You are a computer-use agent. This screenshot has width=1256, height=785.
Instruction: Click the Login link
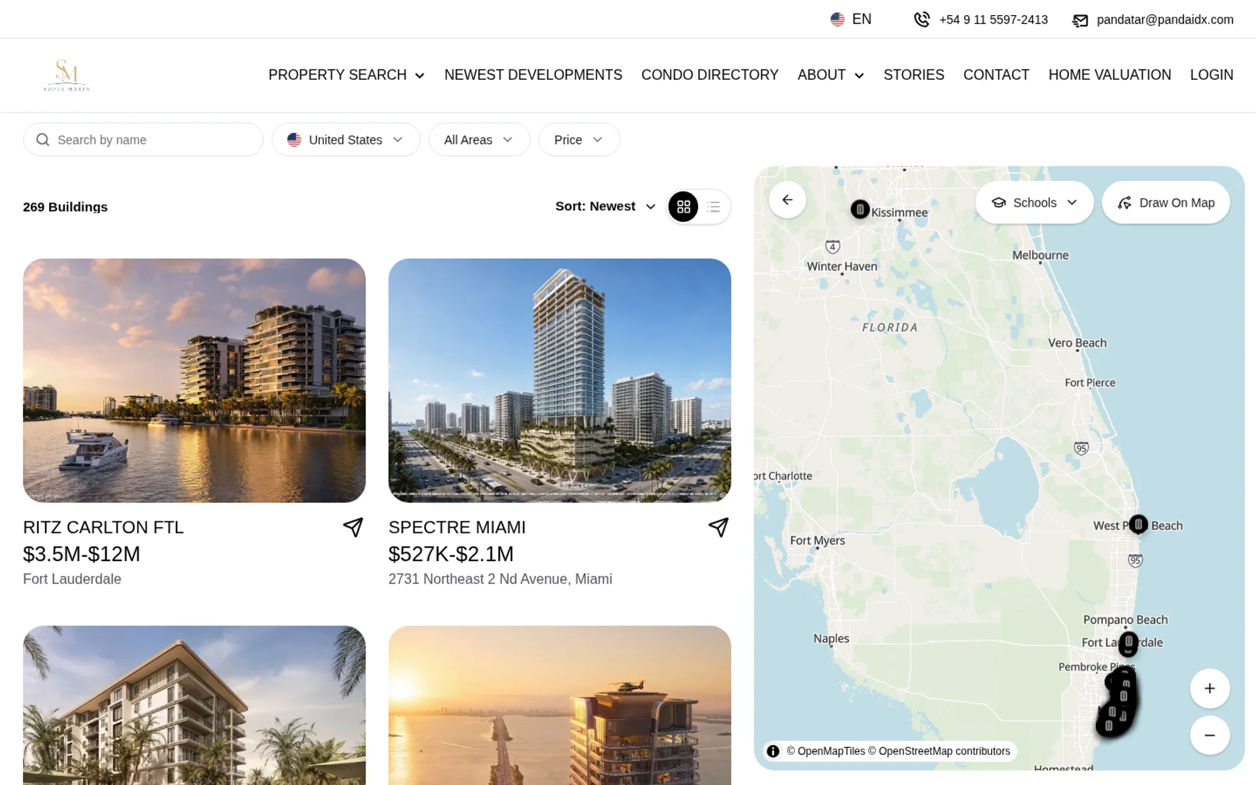(x=1212, y=75)
